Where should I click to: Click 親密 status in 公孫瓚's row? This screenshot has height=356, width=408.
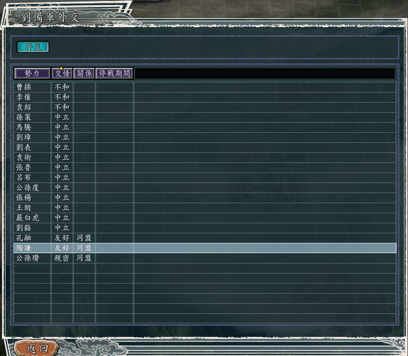(62, 258)
